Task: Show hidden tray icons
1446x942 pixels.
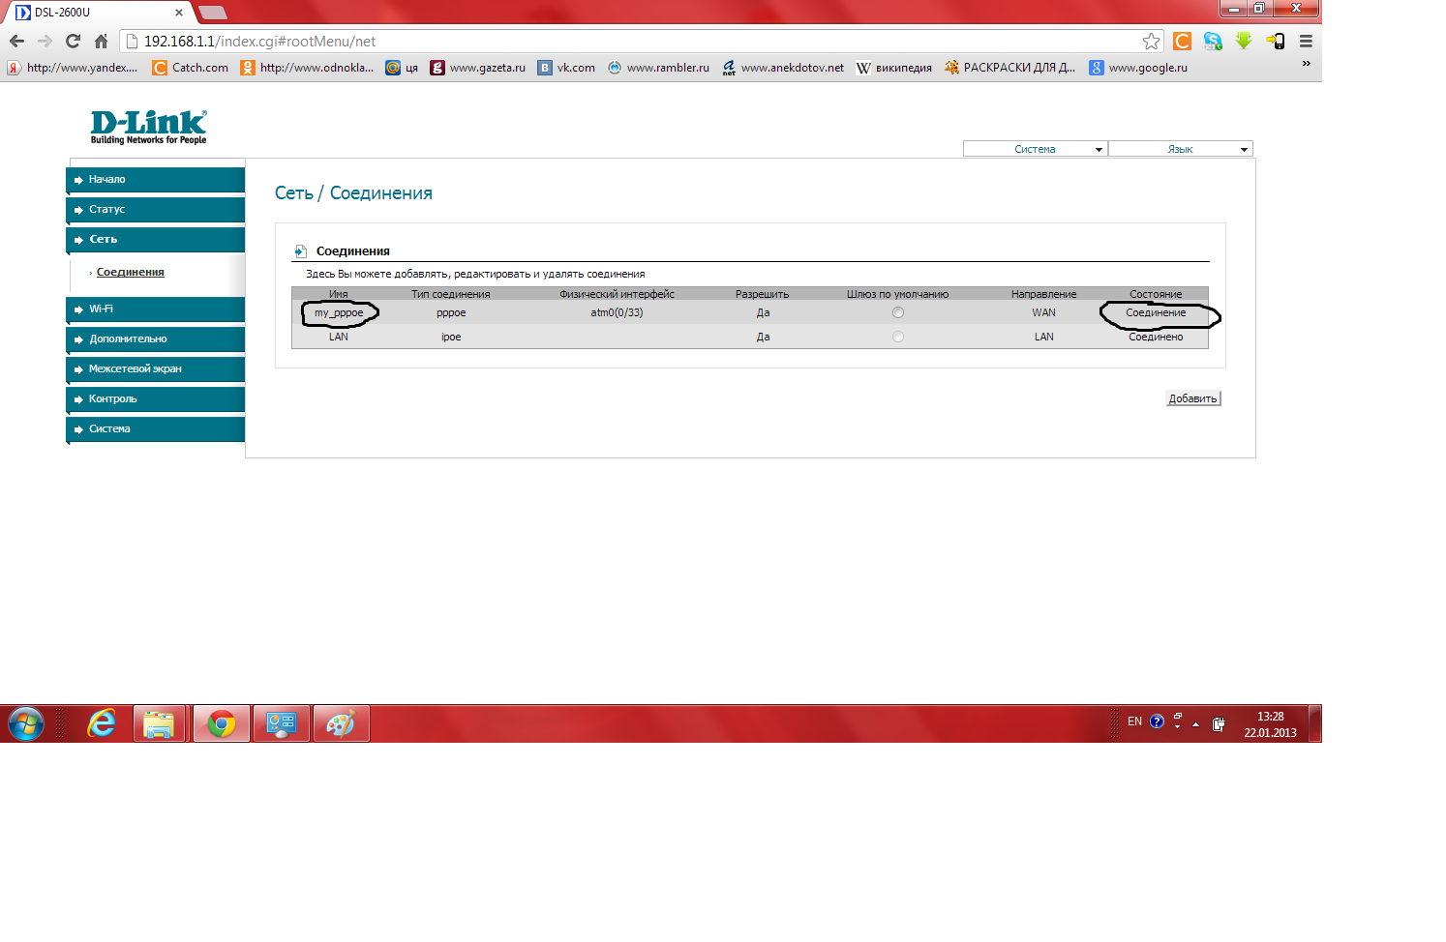Action: (1195, 723)
